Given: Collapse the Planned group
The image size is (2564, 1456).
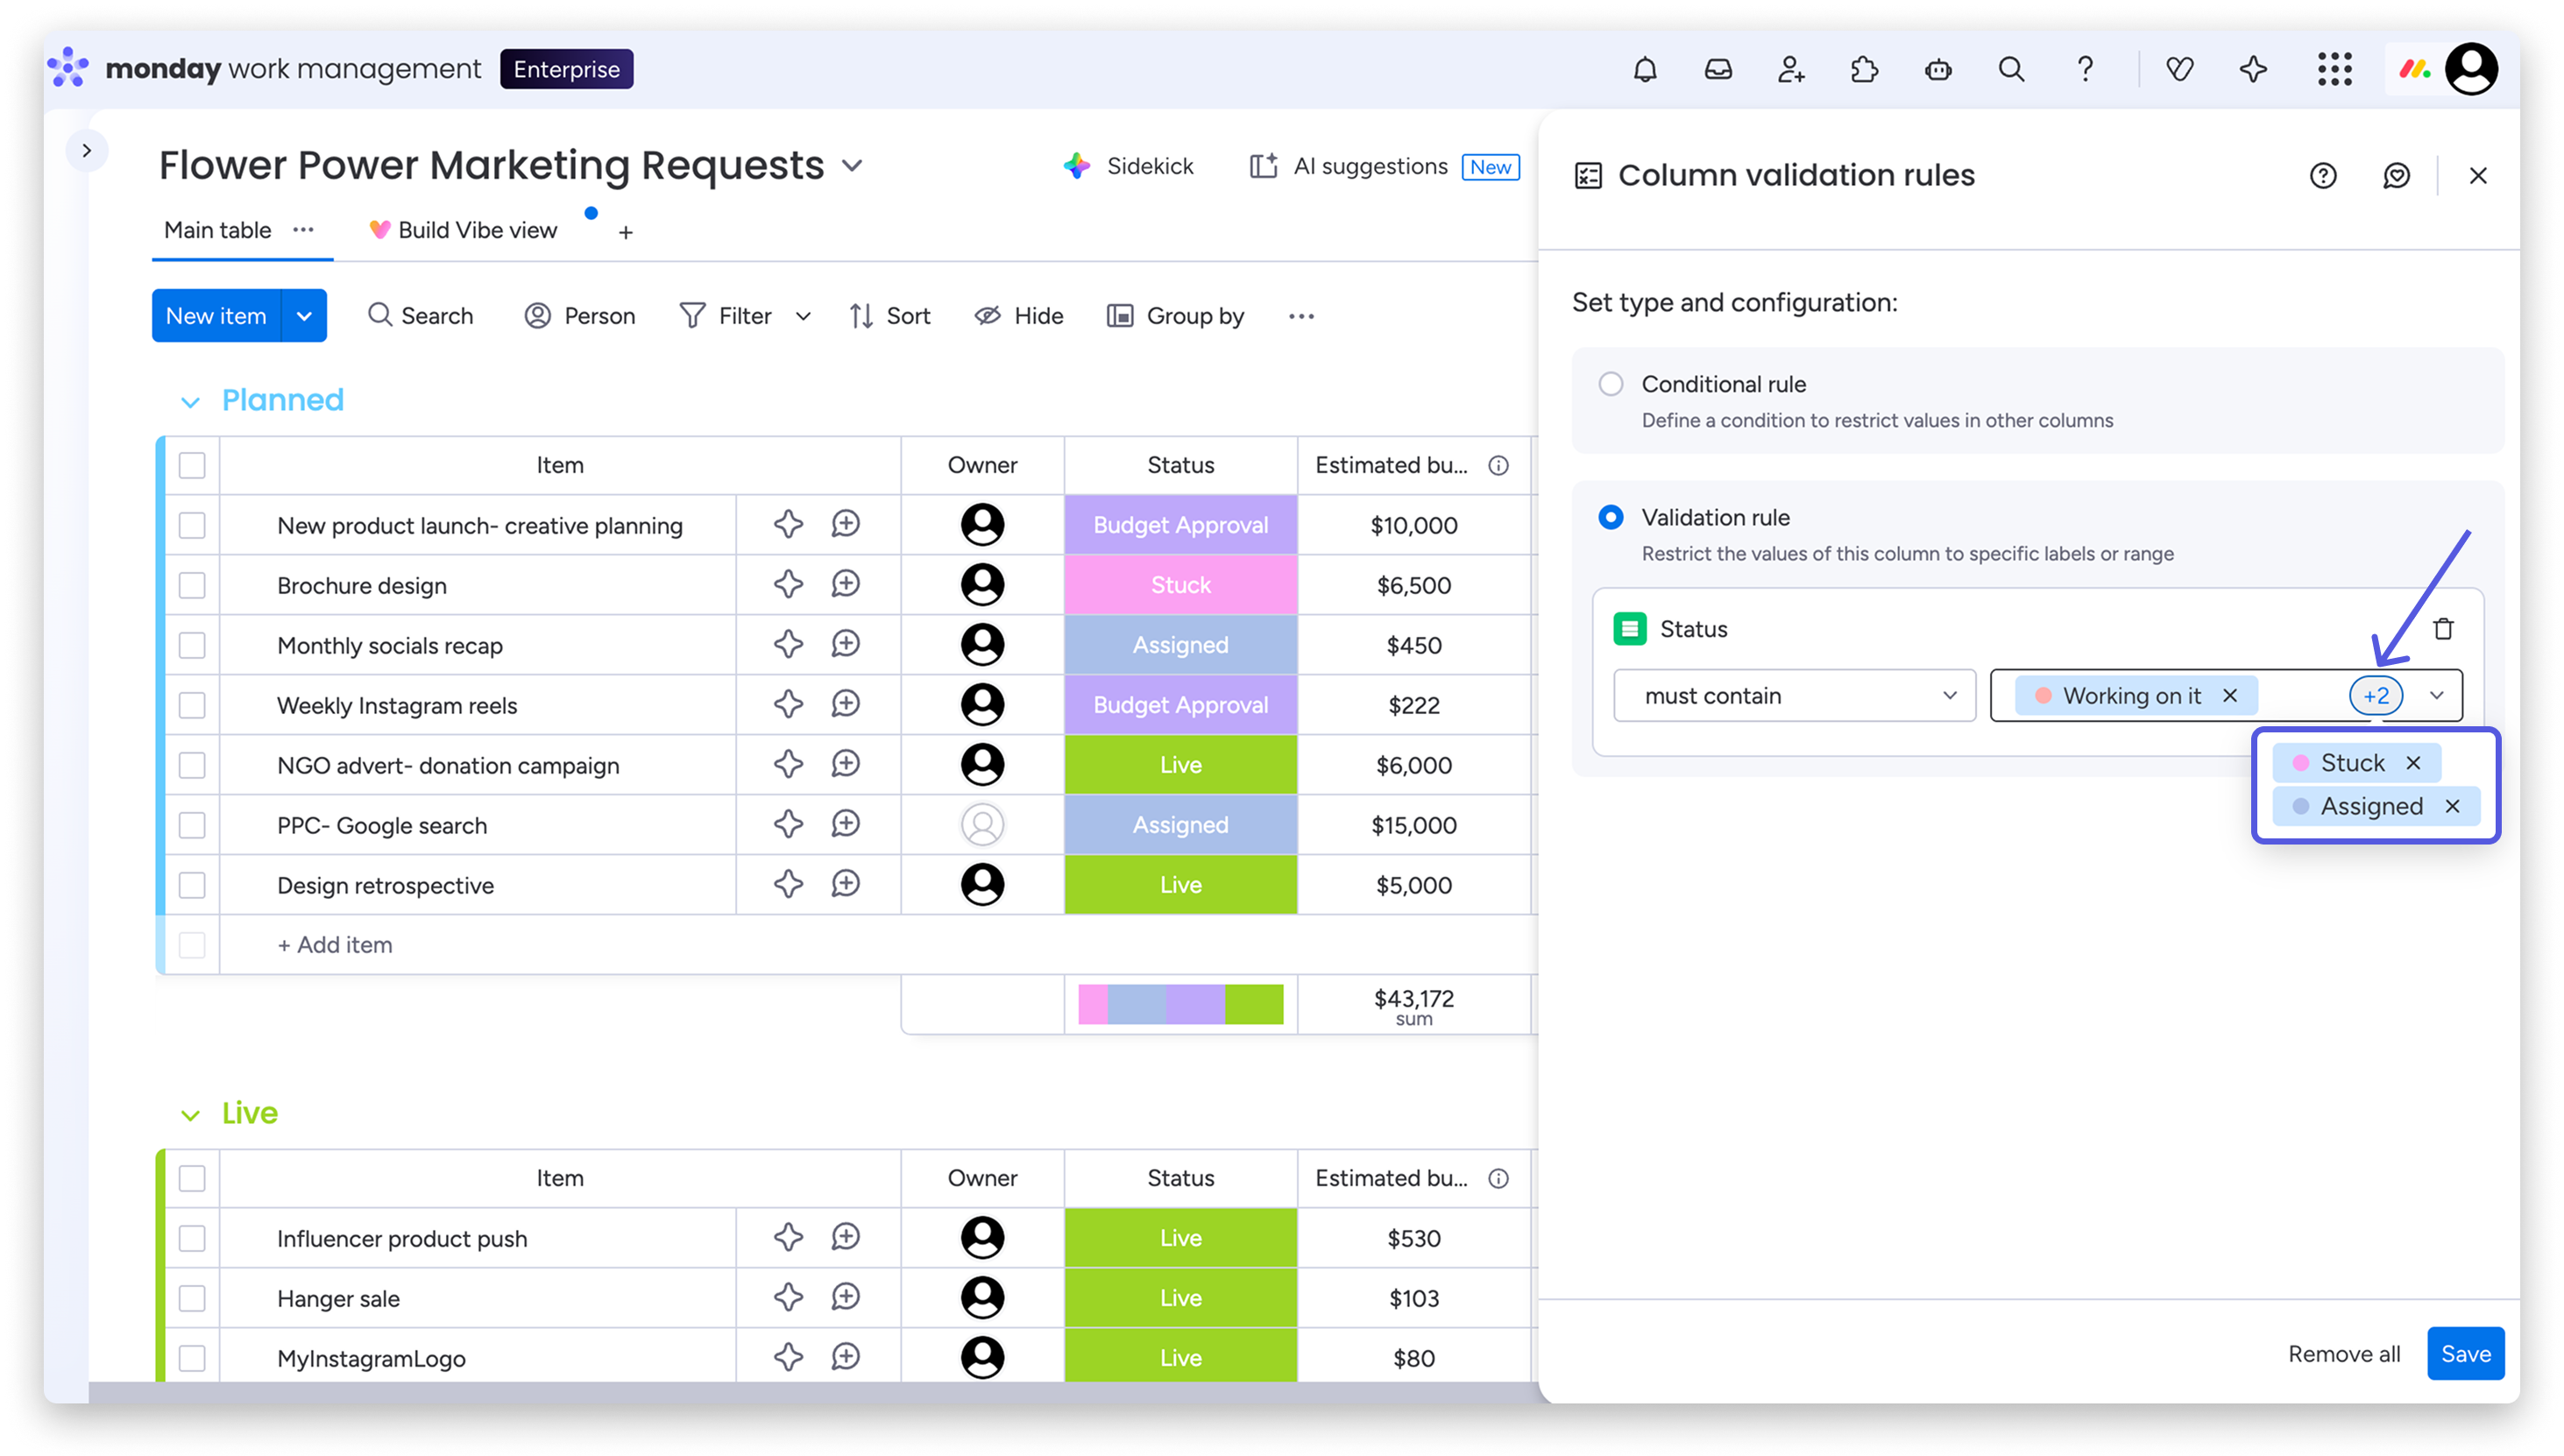Looking at the screenshot, I should click(190, 402).
